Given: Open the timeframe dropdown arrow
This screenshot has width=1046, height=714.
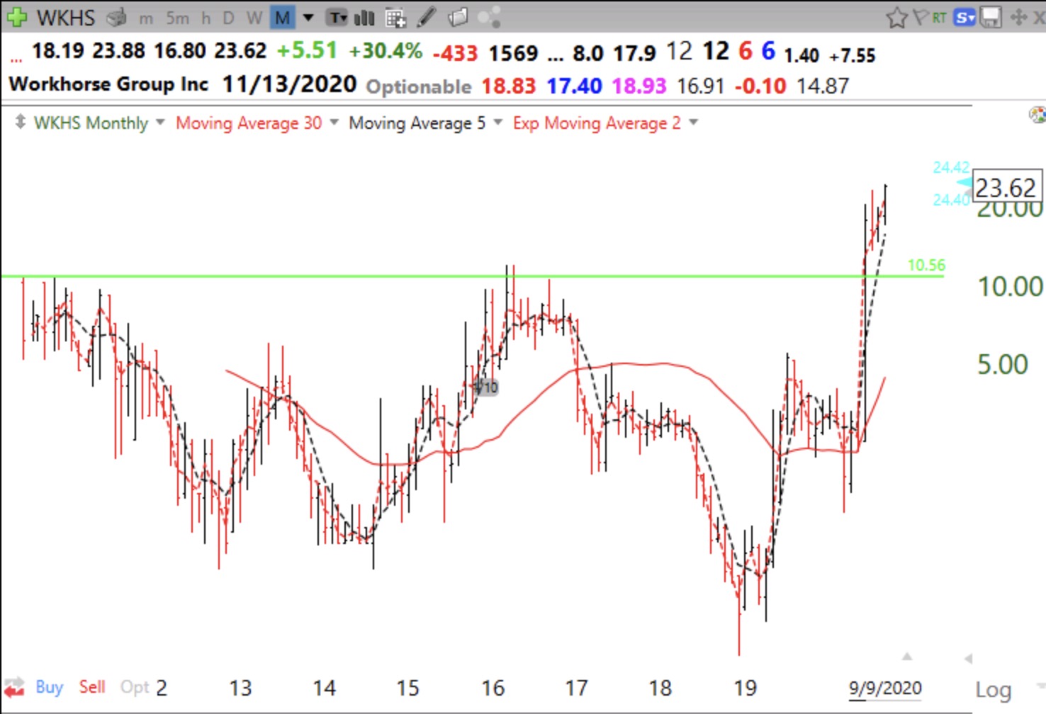Looking at the screenshot, I should tap(308, 18).
